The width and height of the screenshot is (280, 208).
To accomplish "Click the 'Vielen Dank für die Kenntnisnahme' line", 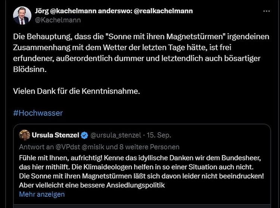I will (77, 91).
